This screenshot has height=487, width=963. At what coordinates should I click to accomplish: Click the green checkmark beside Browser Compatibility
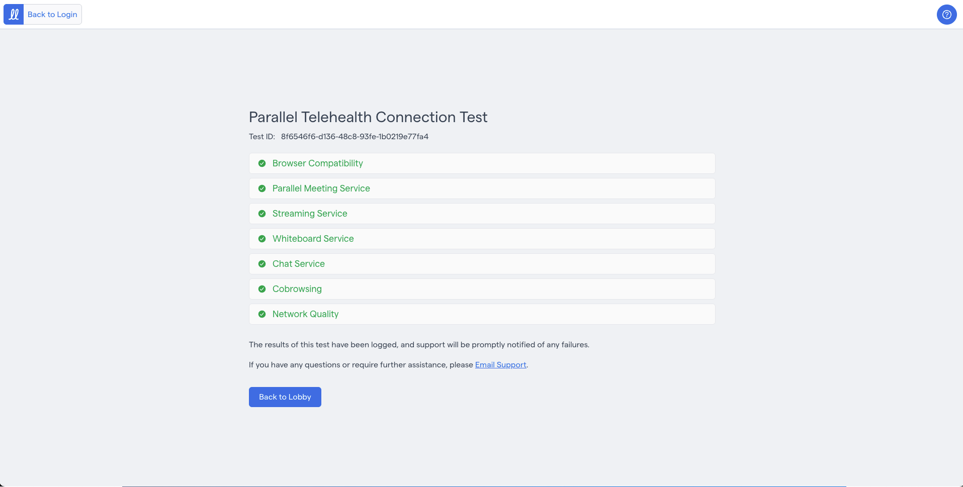pyautogui.click(x=262, y=163)
